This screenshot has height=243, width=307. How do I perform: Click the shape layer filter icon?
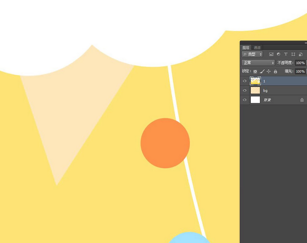click(293, 54)
